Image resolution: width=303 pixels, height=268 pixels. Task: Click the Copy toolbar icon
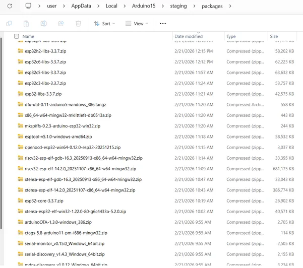pyautogui.click(x=9, y=24)
